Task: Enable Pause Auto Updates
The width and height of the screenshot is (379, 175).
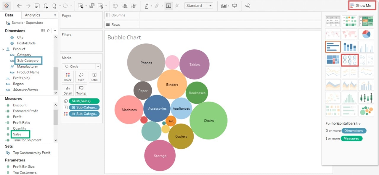Action: [x=55, y=6]
